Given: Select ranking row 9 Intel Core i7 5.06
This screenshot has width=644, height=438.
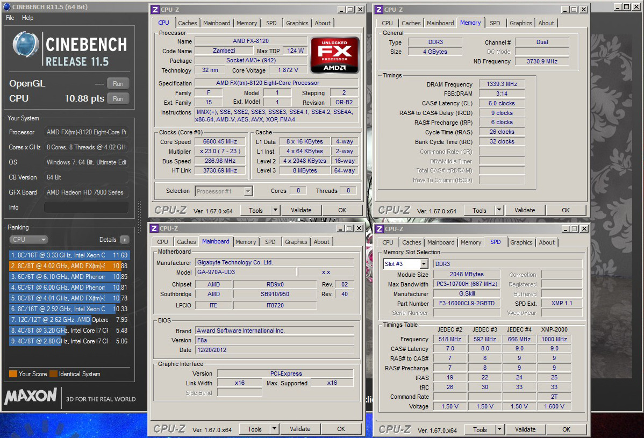Looking at the screenshot, I should (x=69, y=341).
